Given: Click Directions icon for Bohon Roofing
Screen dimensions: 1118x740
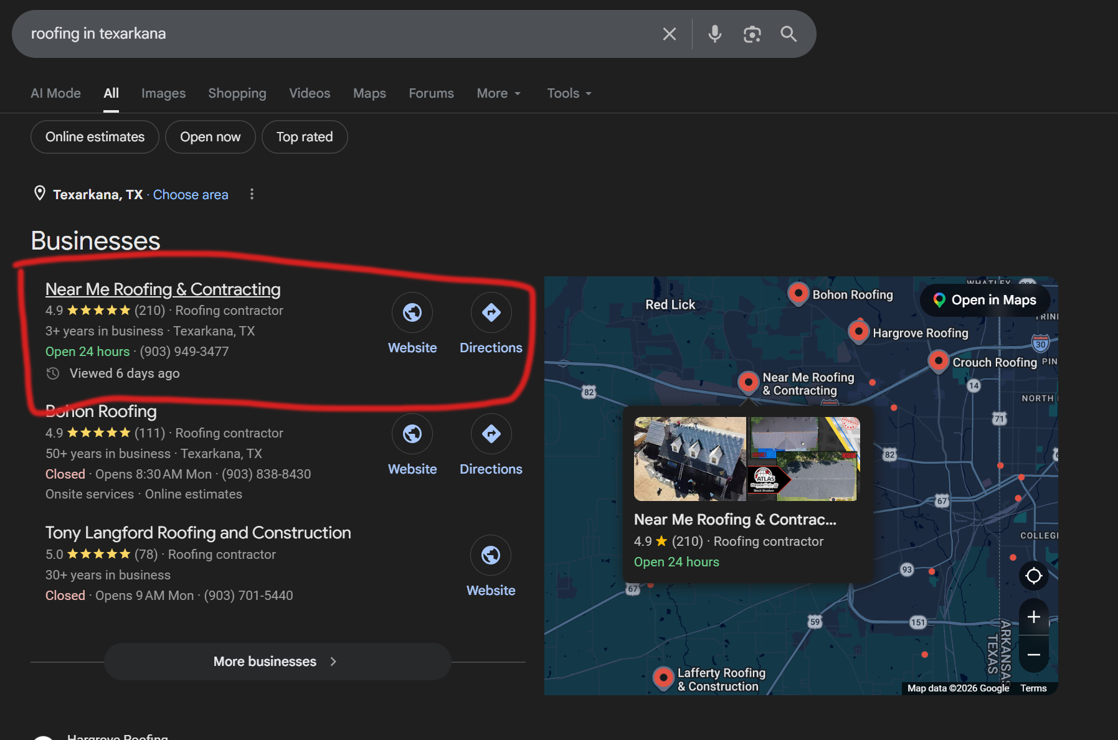Looking at the screenshot, I should coord(491,434).
